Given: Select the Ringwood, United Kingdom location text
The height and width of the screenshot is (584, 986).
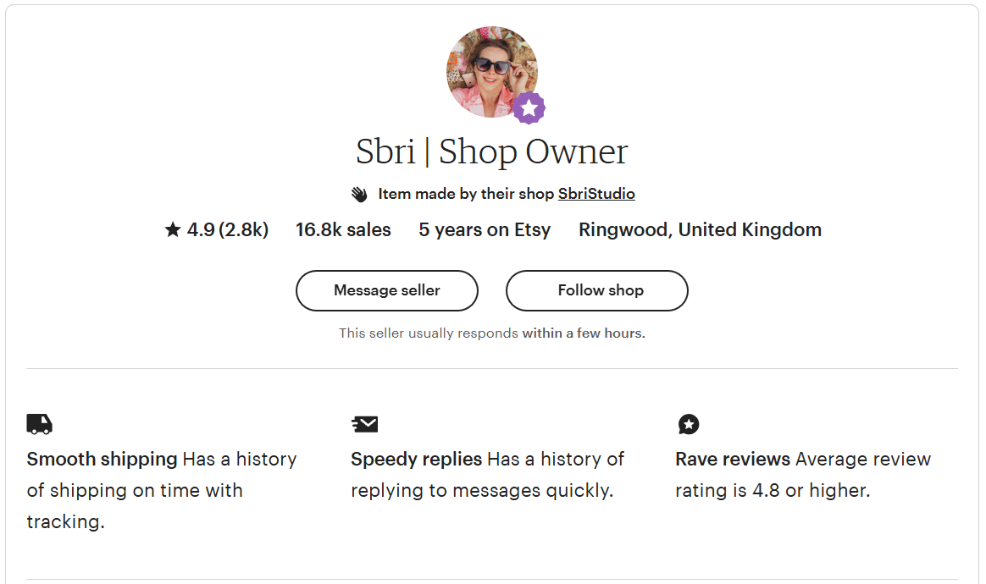Looking at the screenshot, I should (700, 229).
